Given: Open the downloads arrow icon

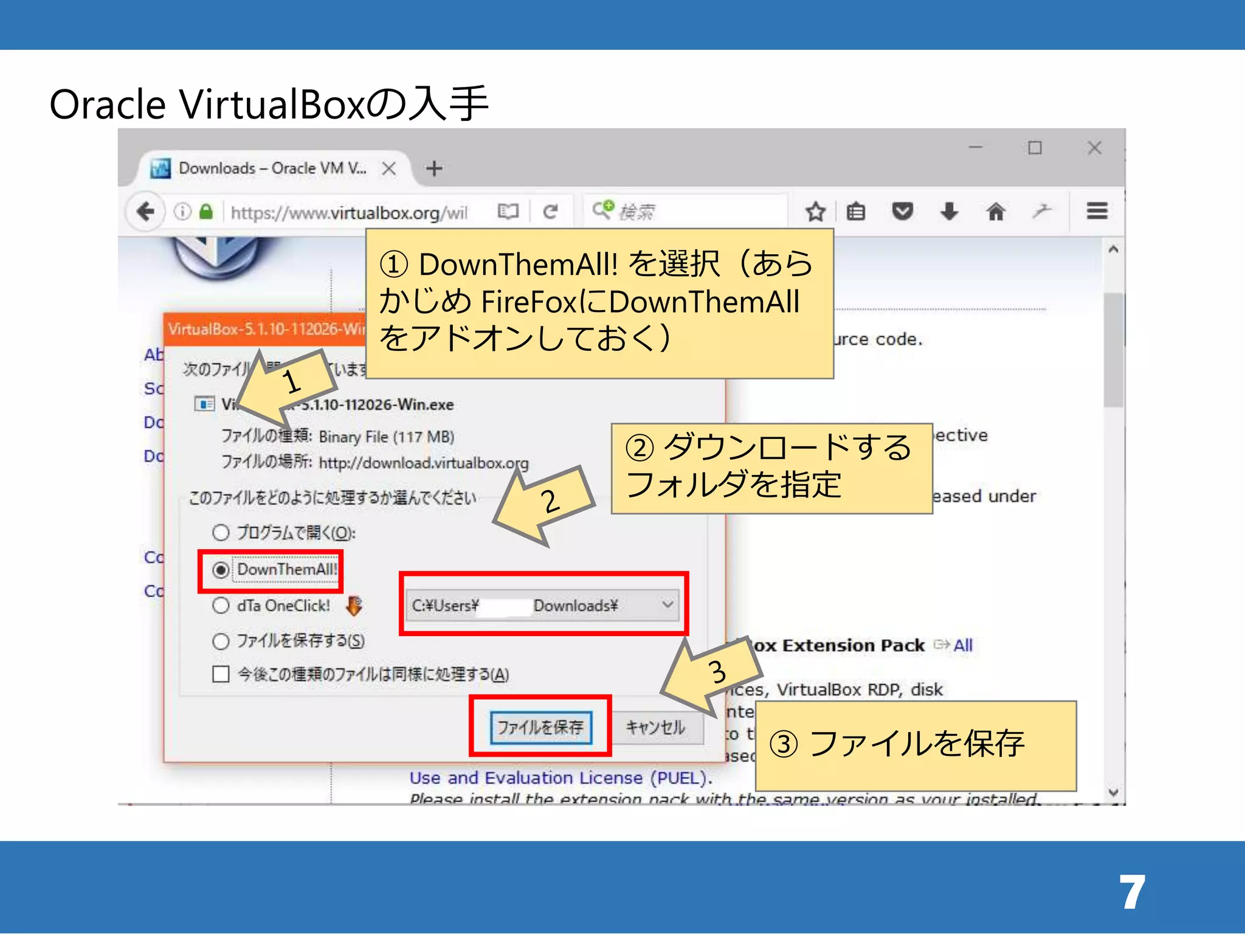Looking at the screenshot, I should click(x=949, y=212).
